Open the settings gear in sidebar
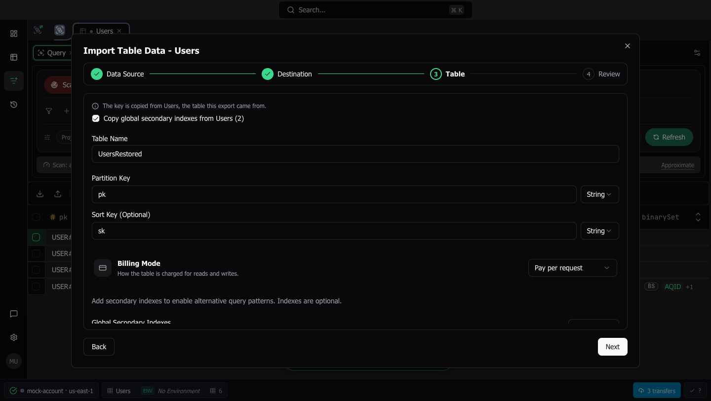The image size is (711, 401). (x=14, y=337)
